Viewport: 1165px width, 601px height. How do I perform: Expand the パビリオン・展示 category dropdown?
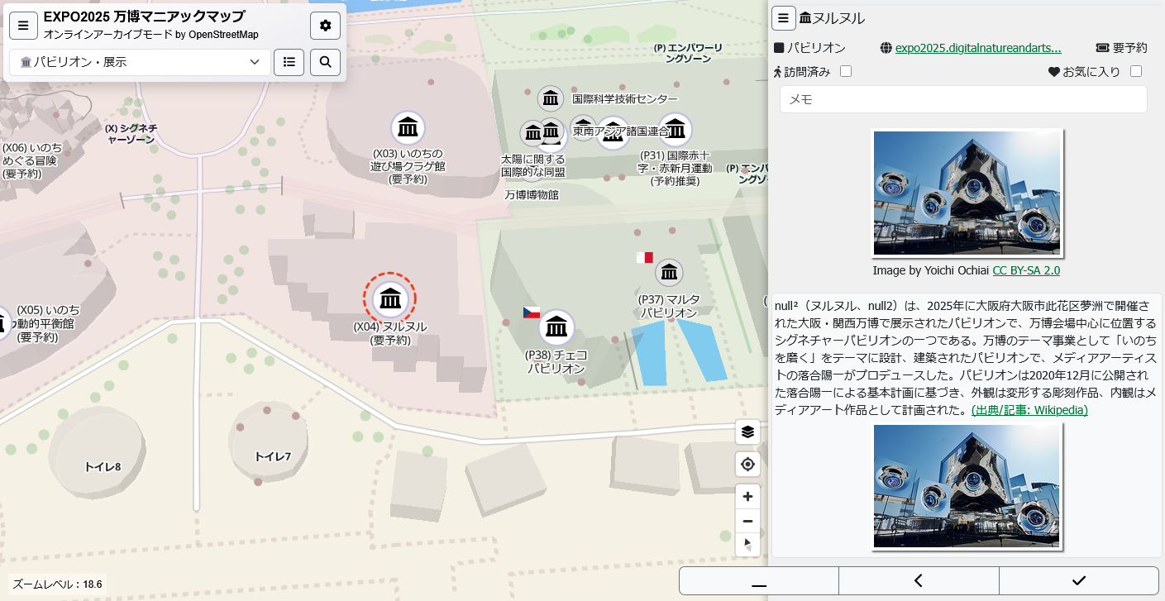(140, 62)
